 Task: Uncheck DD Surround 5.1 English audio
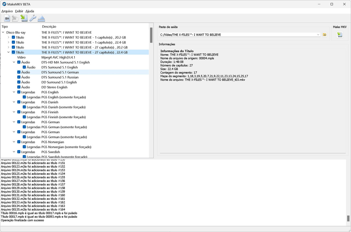pos(19,82)
